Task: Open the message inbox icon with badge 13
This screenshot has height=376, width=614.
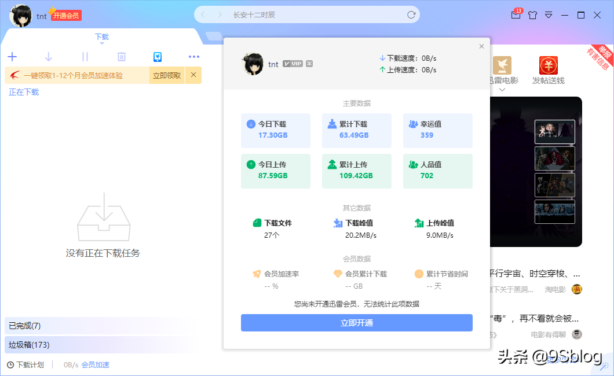Action: 517,14
